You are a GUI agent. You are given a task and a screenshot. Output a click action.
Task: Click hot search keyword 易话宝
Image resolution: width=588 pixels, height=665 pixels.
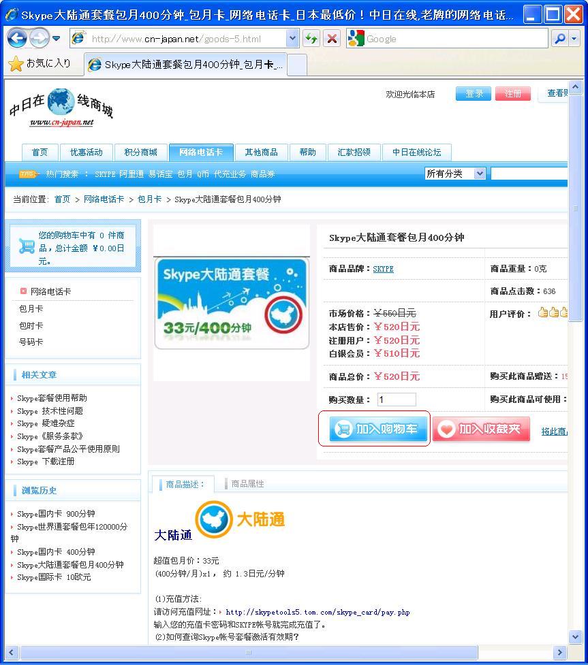(161, 174)
